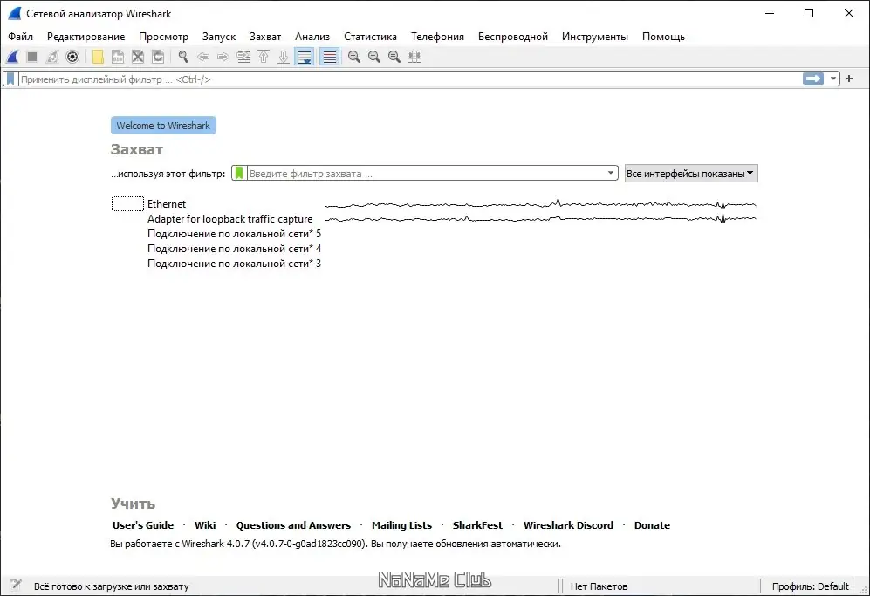Click the Save capture file icon
870x596 pixels.
point(118,57)
